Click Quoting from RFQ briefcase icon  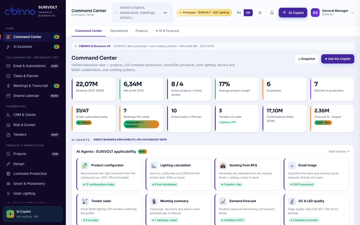click(223, 166)
